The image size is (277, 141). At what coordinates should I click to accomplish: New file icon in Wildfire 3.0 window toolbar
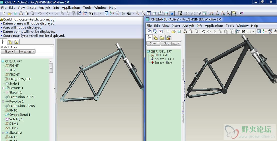tap(168, 31)
